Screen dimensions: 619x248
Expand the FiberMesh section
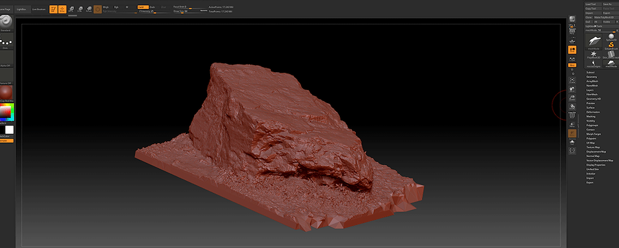(x=592, y=94)
